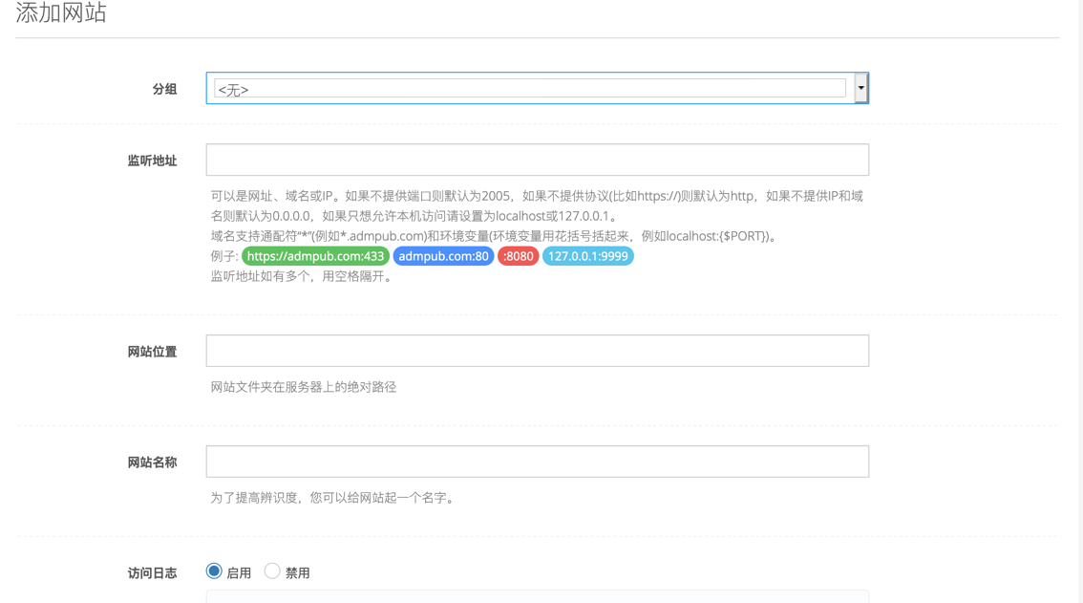The height and width of the screenshot is (603, 1083).
Task: Click the teal 127.0.0.1:9999 example badge
Action: tap(588, 256)
